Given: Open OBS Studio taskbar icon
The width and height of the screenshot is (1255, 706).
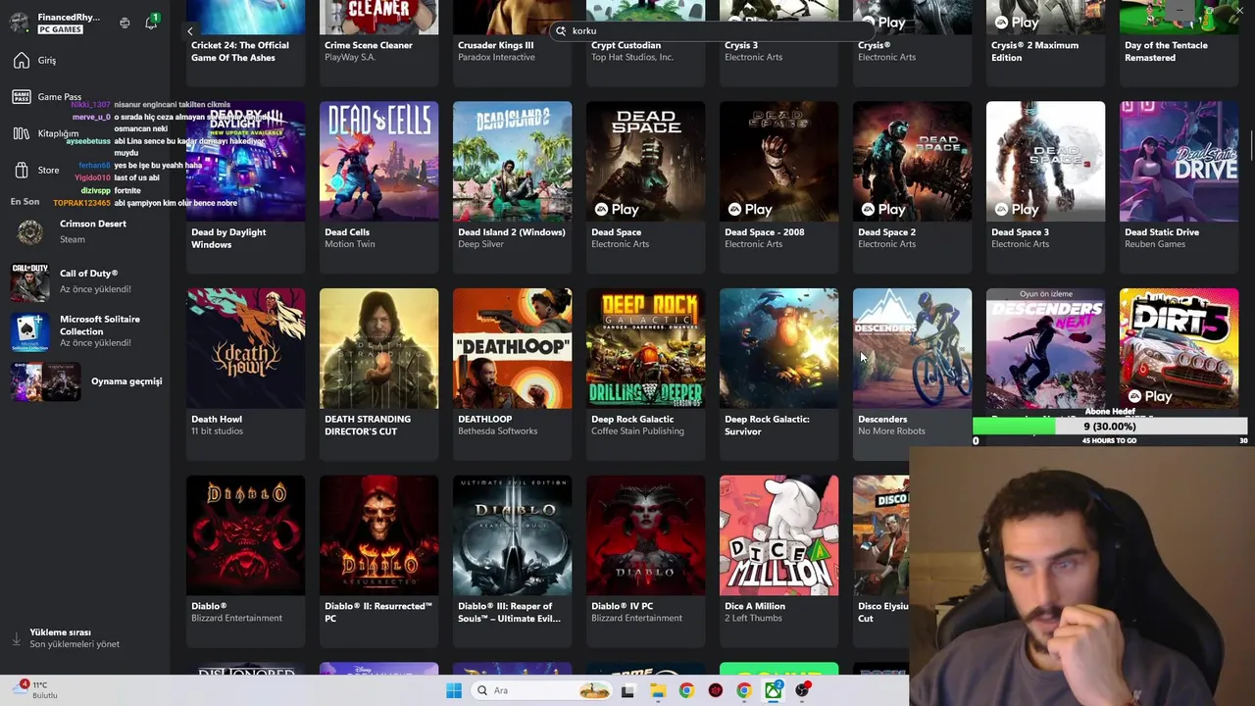Looking at the screenshot, I should [803, 690].
